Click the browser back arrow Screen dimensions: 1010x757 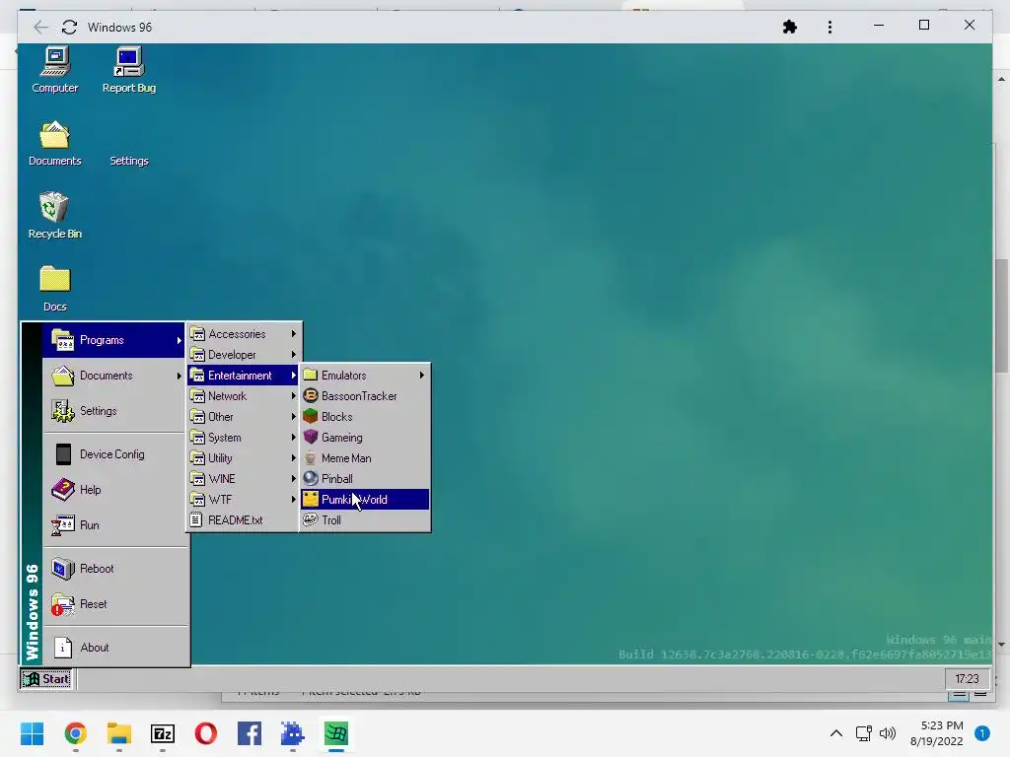[40, 27]
